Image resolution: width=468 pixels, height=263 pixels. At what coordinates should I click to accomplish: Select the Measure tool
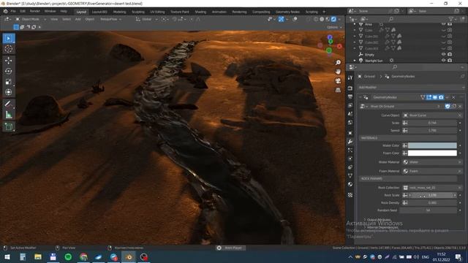[9, 115]
